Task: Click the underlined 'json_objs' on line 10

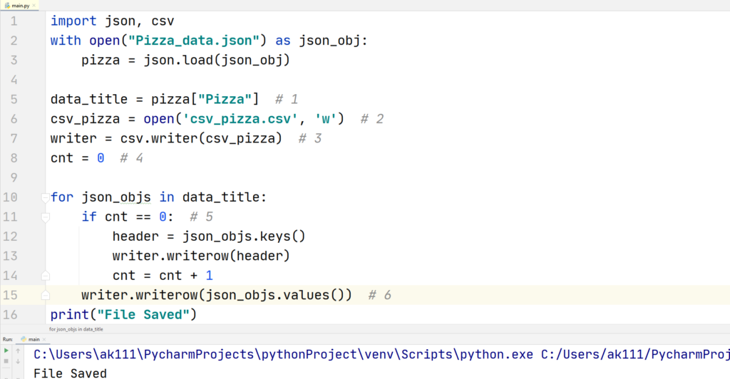Action: (x=116, y=197)
